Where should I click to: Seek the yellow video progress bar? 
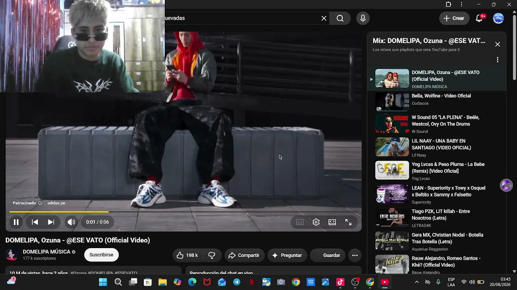point(183,211)
